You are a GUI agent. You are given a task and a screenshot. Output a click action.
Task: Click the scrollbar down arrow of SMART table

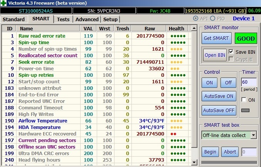194,162
